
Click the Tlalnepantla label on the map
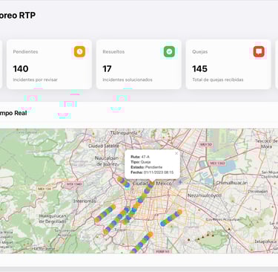(x=124, y=133)
